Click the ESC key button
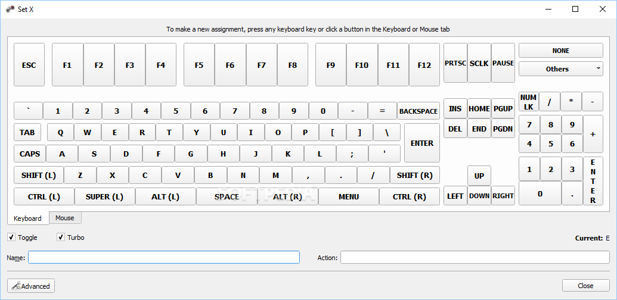Viewport: 617px width, 300px height. [x=29, y=65]
